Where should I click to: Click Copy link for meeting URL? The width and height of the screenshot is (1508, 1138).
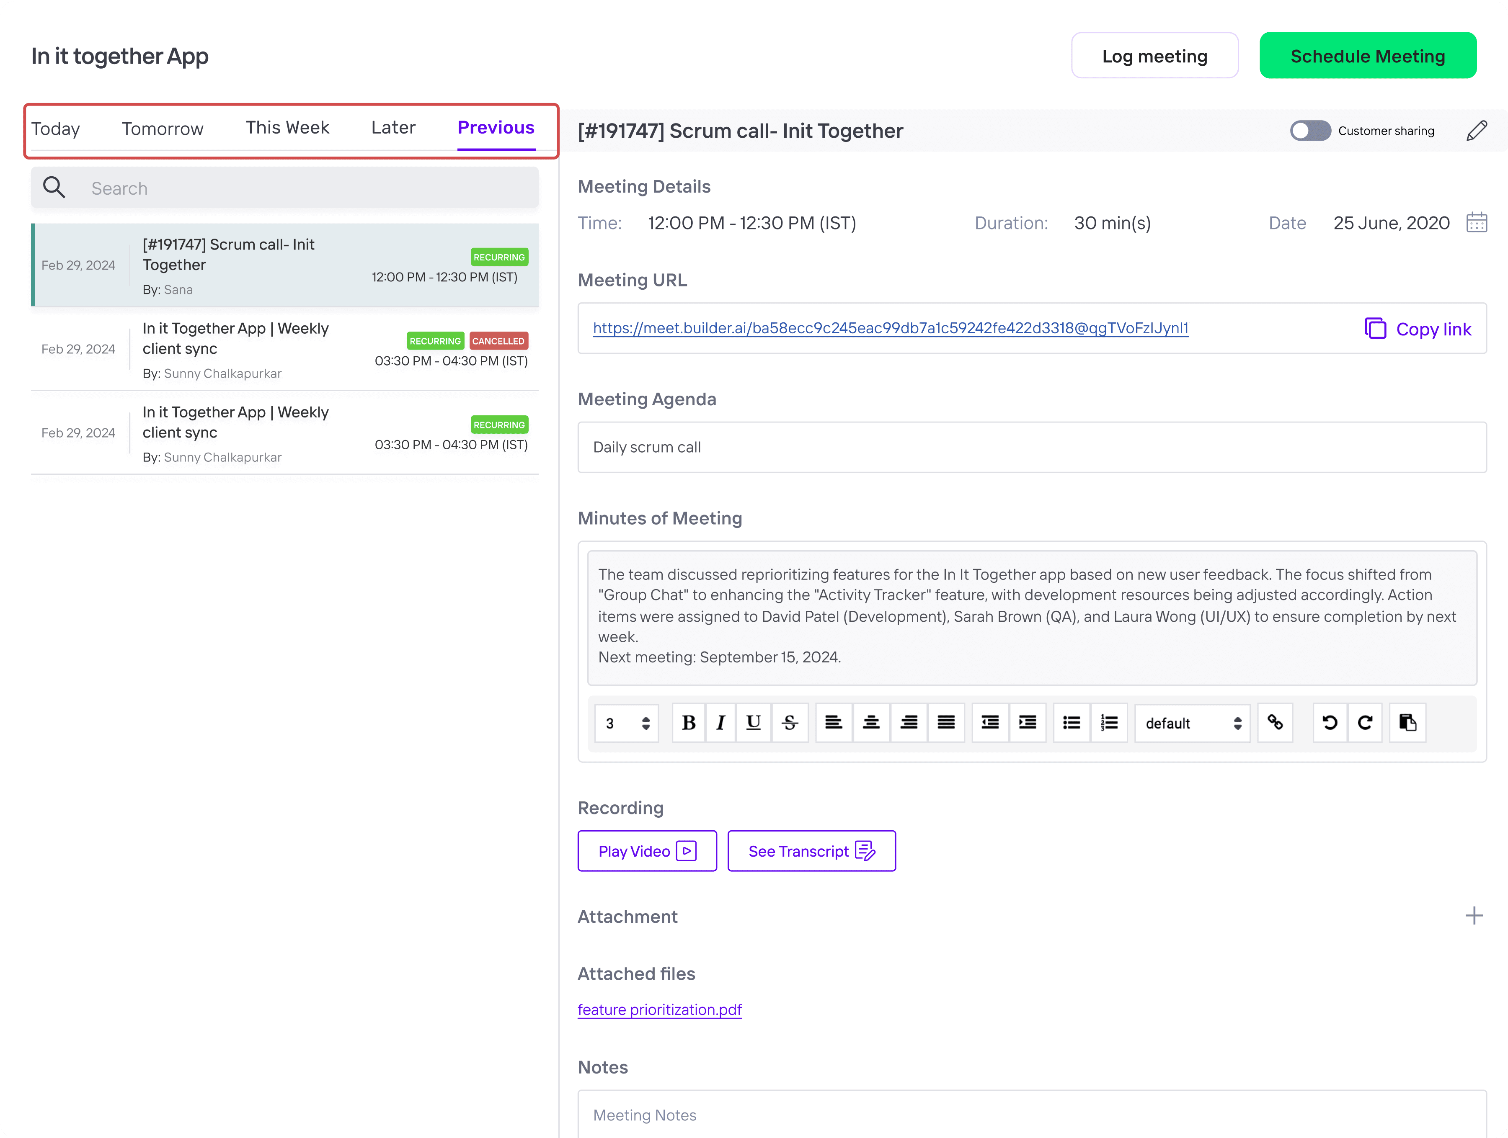tap(1418, 329)
